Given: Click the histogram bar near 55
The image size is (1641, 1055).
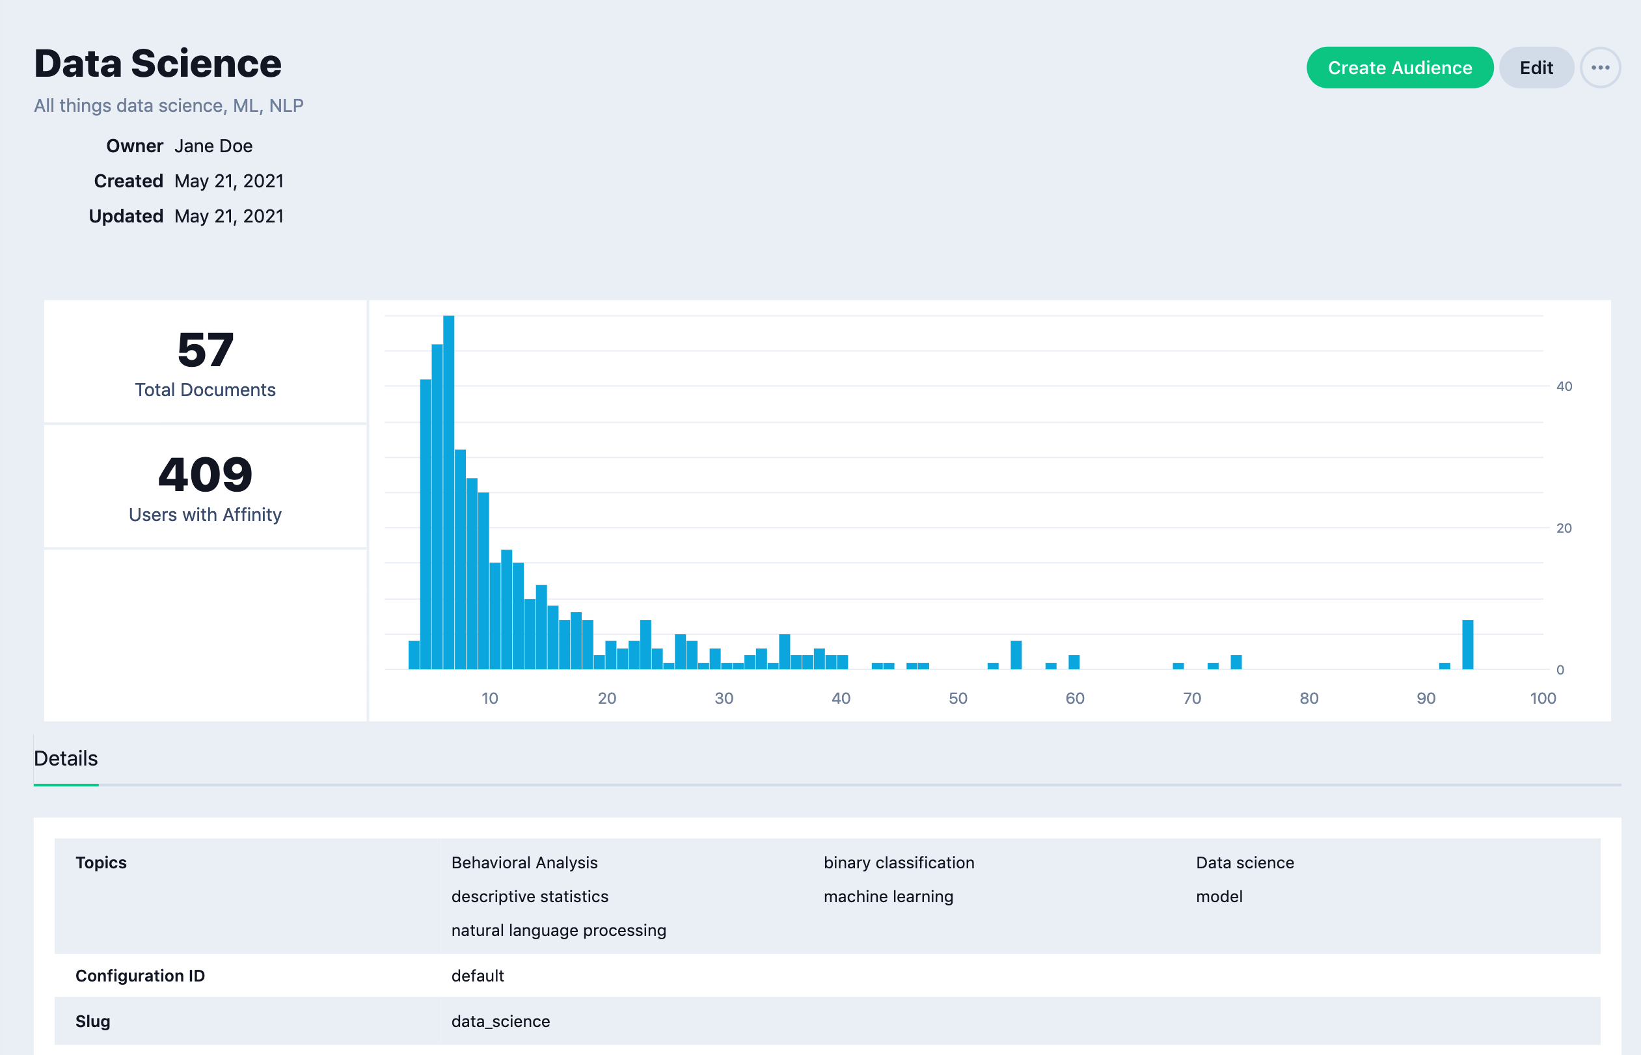Looking at the screenshot, I should (1016, 655).
